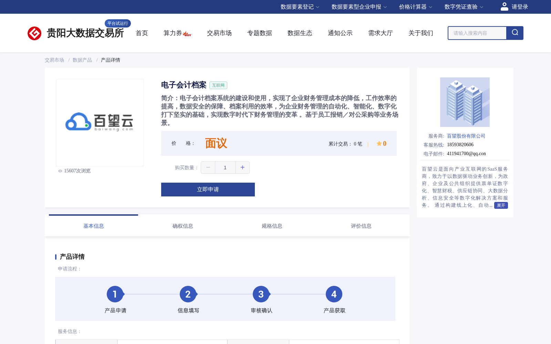Click the eye icon beside 15607次浏览
The image size is (551, 344).
[60, 171]
